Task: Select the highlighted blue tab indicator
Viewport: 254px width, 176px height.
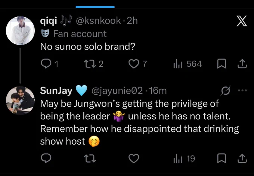Action: point(95,7)
